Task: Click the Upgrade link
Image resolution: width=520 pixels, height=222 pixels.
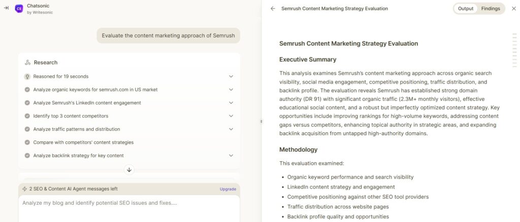Action: 228,189
